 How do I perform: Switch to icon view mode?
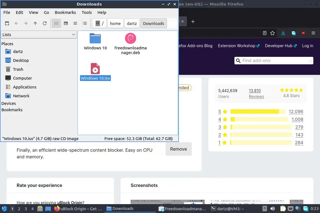[x=56, y=24]
